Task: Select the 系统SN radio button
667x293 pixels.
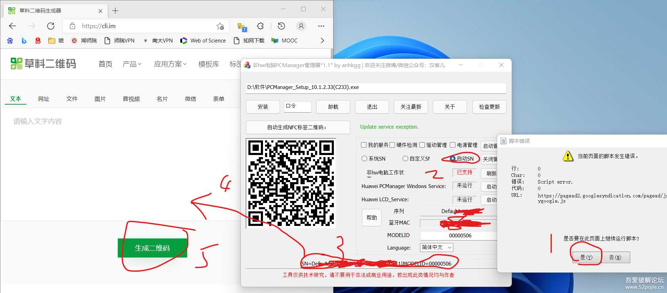Action: tap(364, 158)
